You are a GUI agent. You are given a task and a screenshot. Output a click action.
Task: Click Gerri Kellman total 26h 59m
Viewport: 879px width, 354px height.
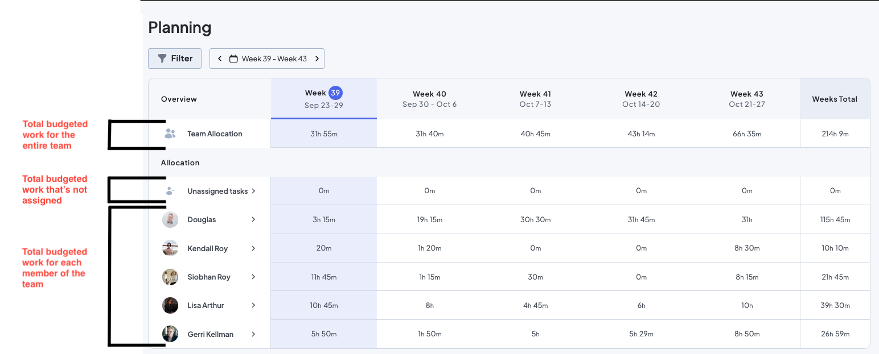[835, 334]
